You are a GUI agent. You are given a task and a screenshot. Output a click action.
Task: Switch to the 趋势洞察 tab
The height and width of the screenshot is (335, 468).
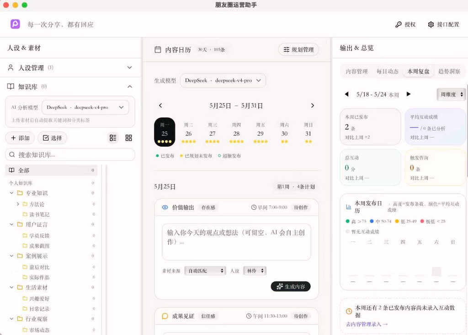click(x=449, y=71)
